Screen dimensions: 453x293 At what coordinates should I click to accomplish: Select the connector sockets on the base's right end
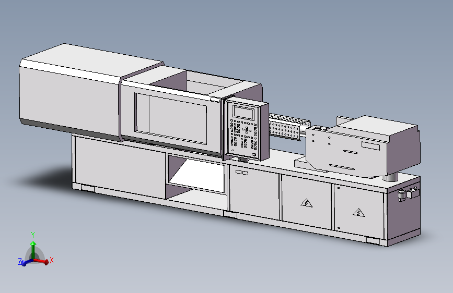click(x=408, y=193)
